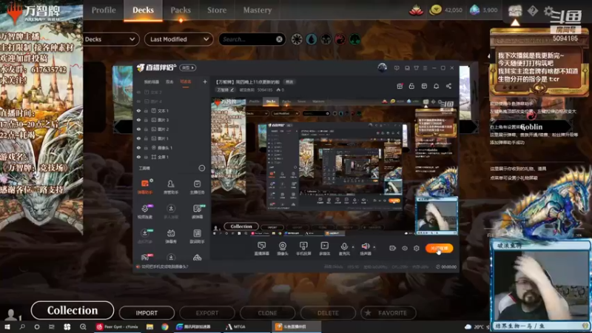Click the EXPORT deck button
Screen dimensions: 592x333
207,313
